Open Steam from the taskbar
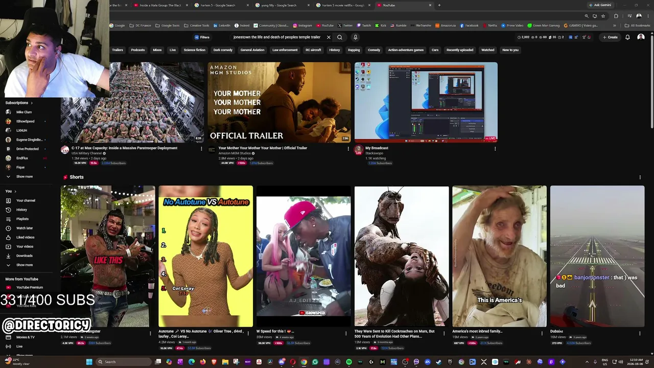Image resolution: width=654 pixels, height=368 pixels. click(x=439, y=362)
